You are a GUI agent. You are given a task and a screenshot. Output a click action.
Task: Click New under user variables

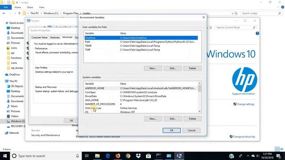[153, 68]
